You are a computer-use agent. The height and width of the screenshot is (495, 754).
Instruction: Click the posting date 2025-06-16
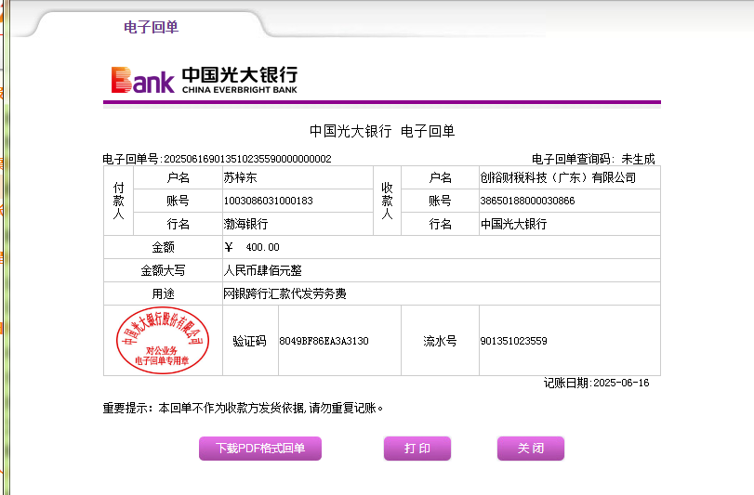621,383
